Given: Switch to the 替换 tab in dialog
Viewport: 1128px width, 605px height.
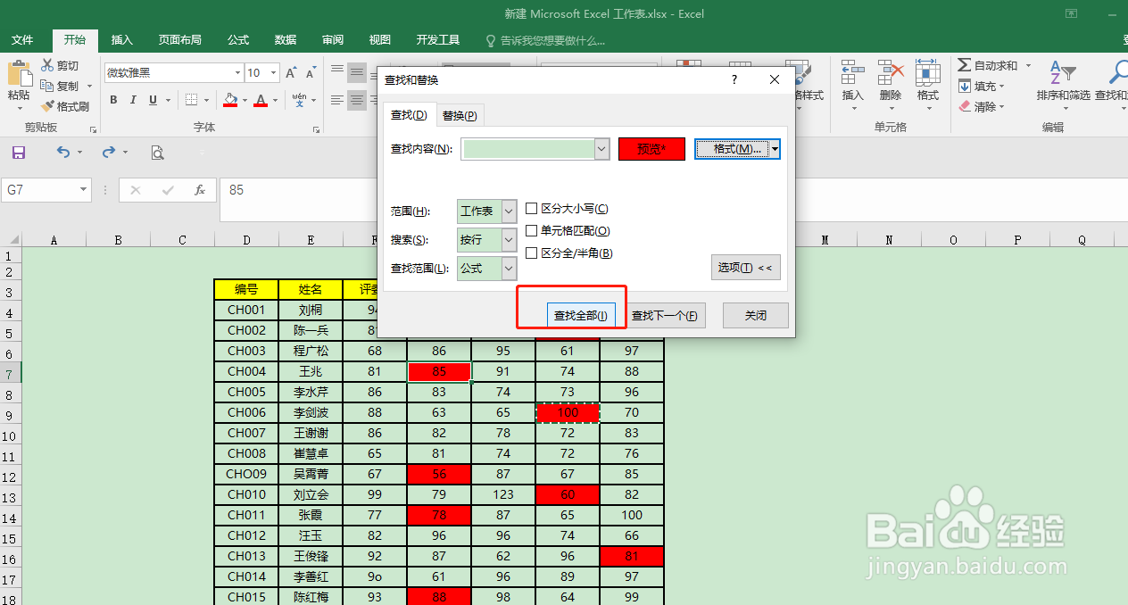Looking at the screenshot, I should pyautogui.click(x=460, y=116).
